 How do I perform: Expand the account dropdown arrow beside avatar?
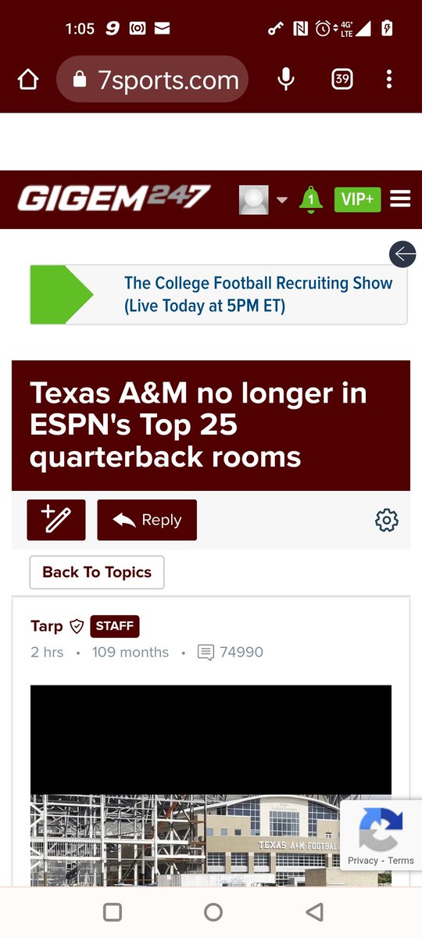282,200
